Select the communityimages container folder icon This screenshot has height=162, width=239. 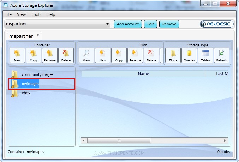point(15,74)
